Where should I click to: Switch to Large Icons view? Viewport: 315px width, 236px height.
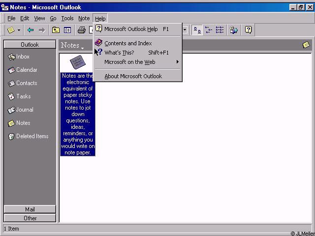tap(197, 30)
